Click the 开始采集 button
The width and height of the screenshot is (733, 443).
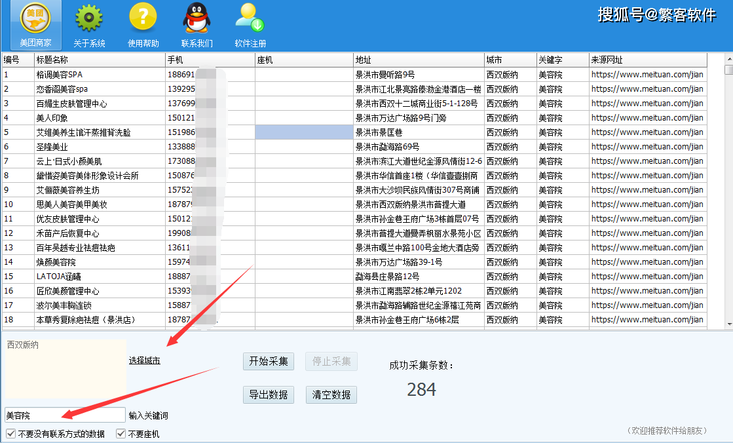269,361
